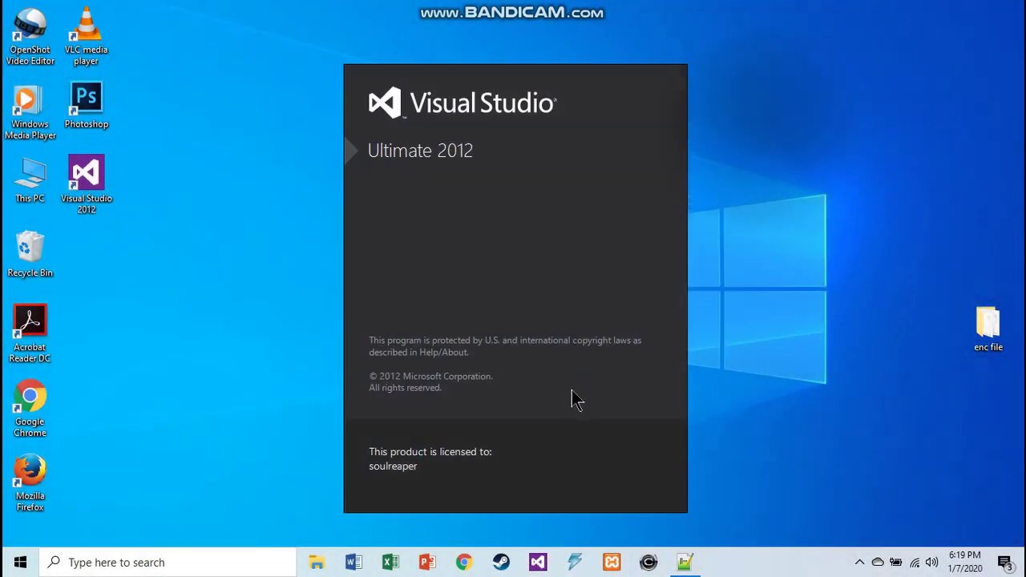Open Steam from the taskbar
Viewport: 1026px width, 577px height.
[x=501, y=563]
